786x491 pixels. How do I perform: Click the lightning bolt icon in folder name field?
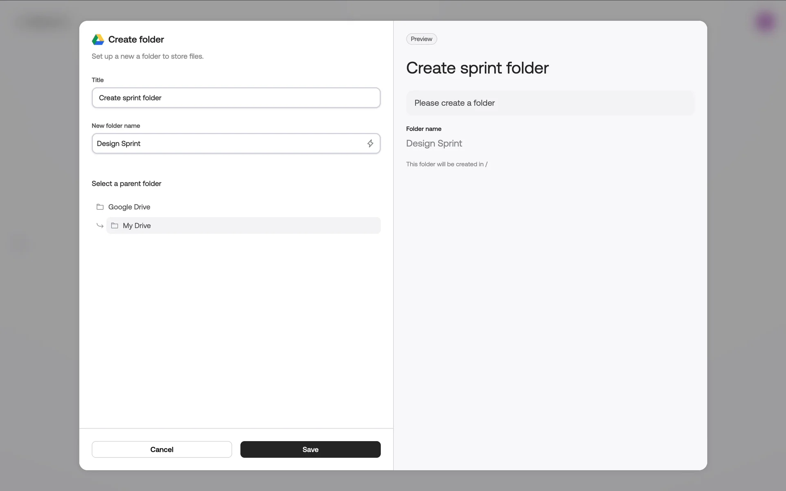pyautogui.click(x=370, y=144)
